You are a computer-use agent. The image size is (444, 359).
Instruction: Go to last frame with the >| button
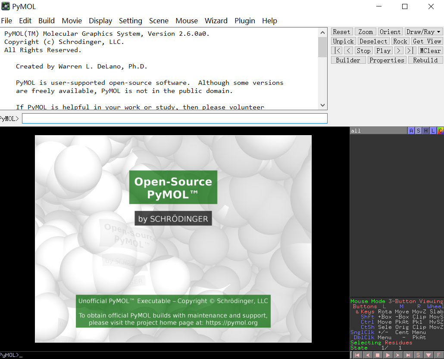410,51
